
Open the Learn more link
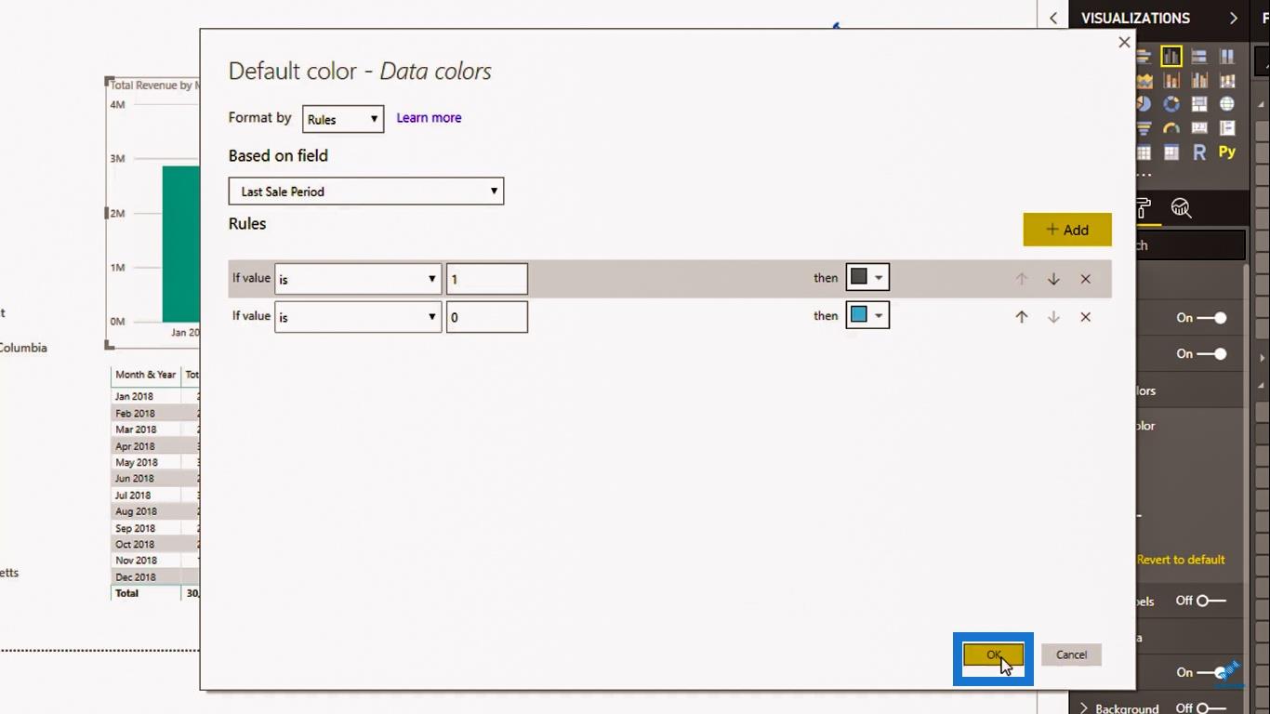pyautogui.click(x=429, y=118)
